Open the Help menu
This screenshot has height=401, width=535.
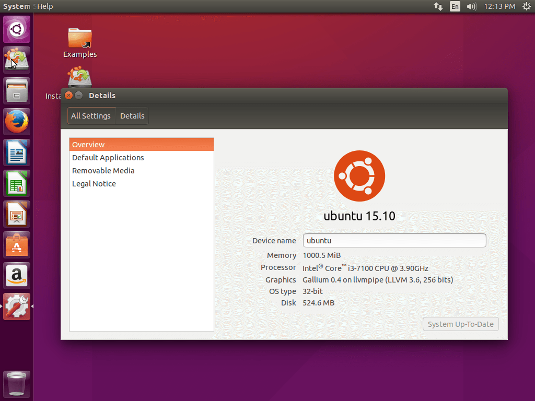pyautogui.click(x=45, y=6)
